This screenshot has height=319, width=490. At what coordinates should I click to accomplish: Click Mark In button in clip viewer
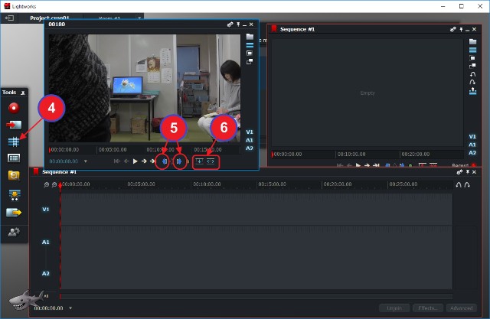click(164, 162)
